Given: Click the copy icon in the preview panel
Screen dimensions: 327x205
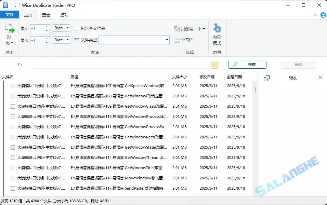Looking at the screenshot, I should [267, 78].
